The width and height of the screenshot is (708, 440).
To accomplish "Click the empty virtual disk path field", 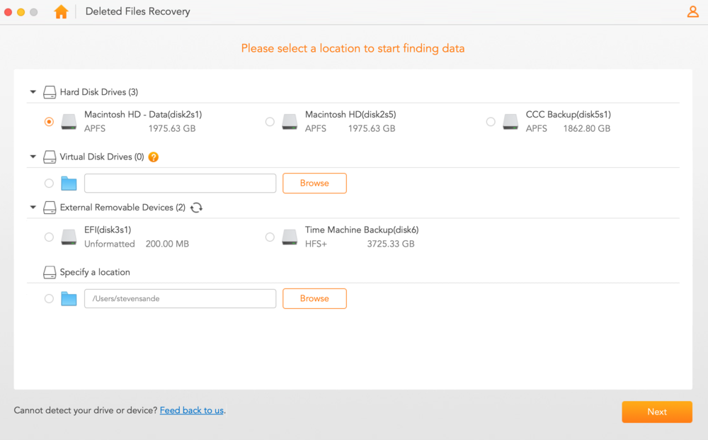I will click(180, 184).
